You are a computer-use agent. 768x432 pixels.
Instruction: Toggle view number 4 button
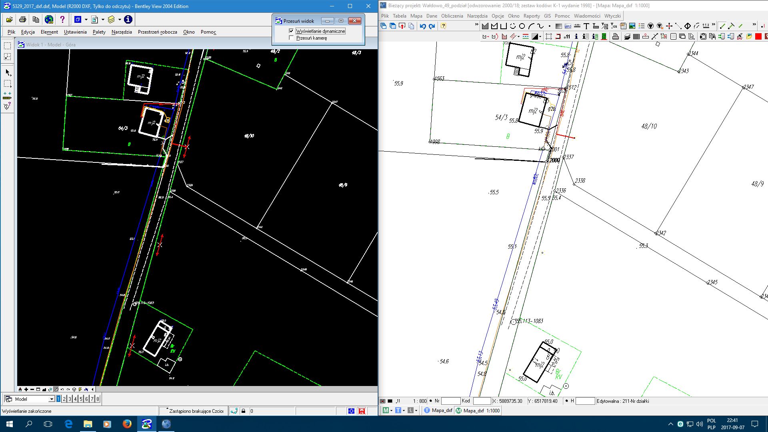75,399
